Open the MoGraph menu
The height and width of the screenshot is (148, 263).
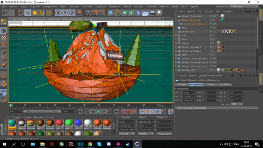(x=138, y=7)
